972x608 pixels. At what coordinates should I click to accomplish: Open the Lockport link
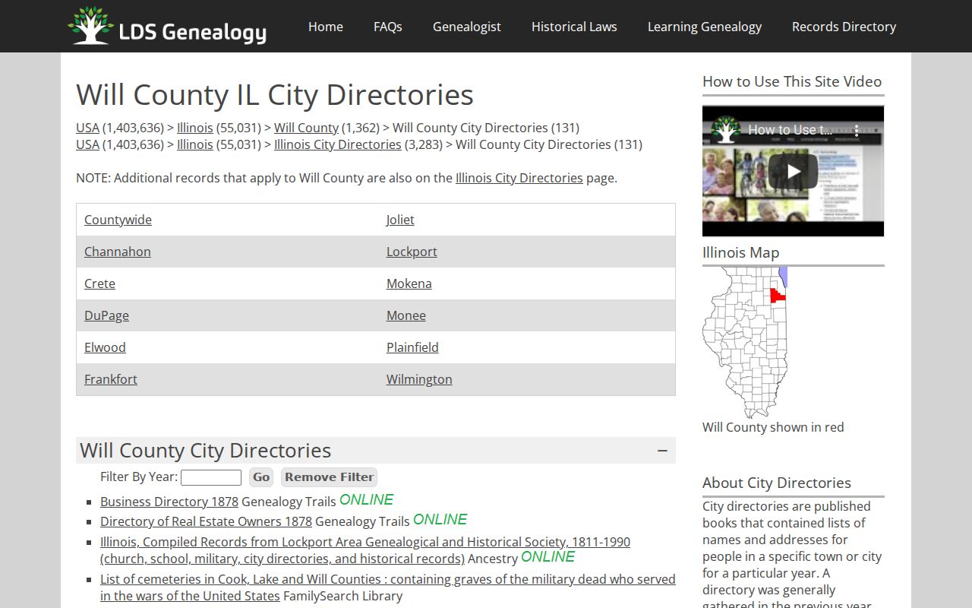(412, 252)
